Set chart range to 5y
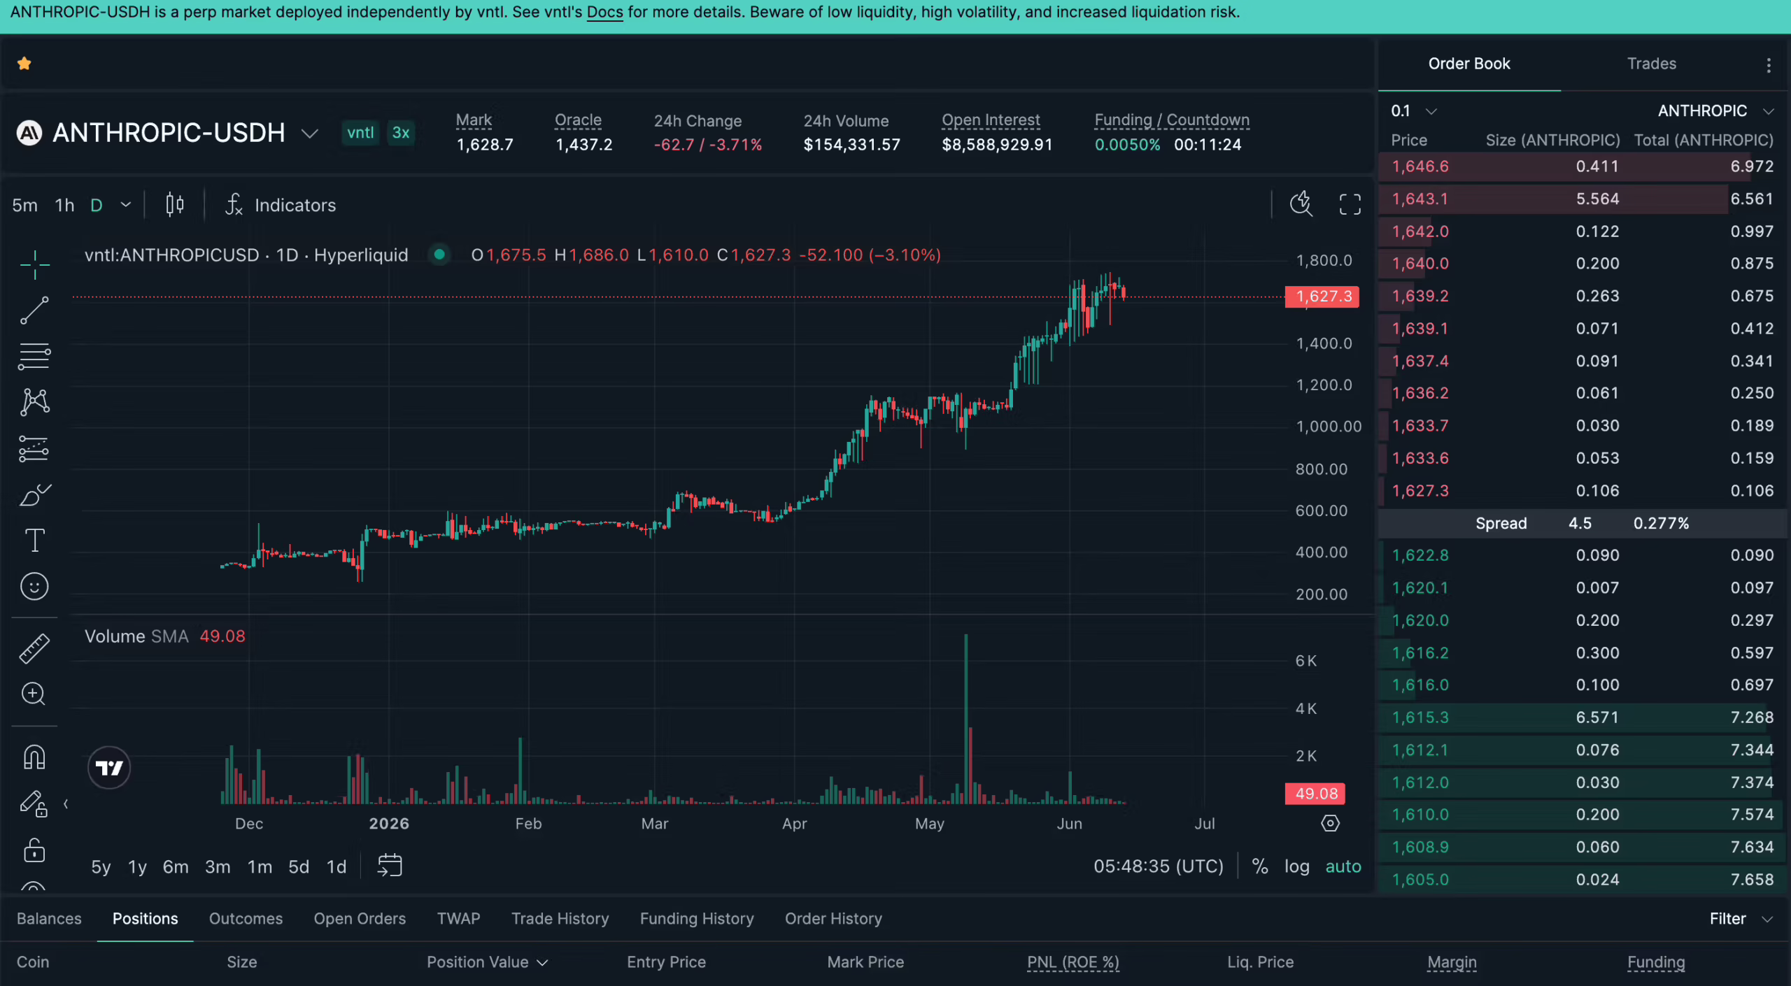The image size is (1791, 986). [x=101, y=866]
